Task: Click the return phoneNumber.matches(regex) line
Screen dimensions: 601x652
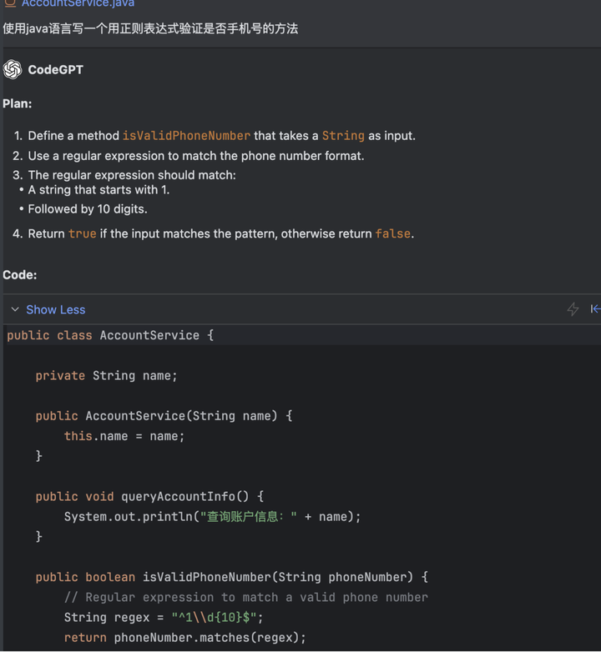Action: click(184, 638)
